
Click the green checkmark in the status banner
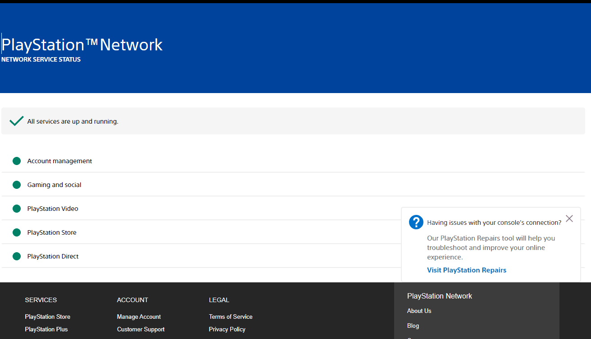click(17, 121)
